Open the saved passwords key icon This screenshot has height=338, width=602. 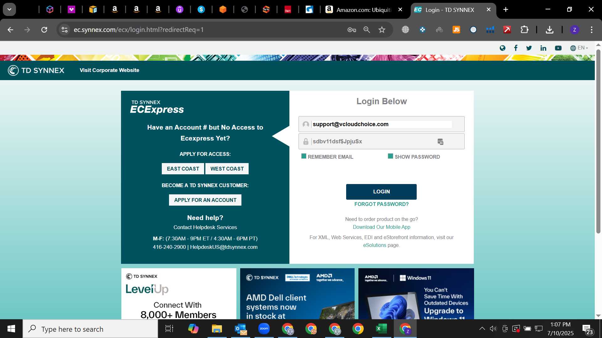coord(352,30)
